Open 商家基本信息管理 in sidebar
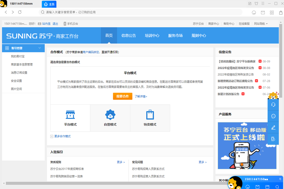Viewport: 284px width, 189px height. 22,65
